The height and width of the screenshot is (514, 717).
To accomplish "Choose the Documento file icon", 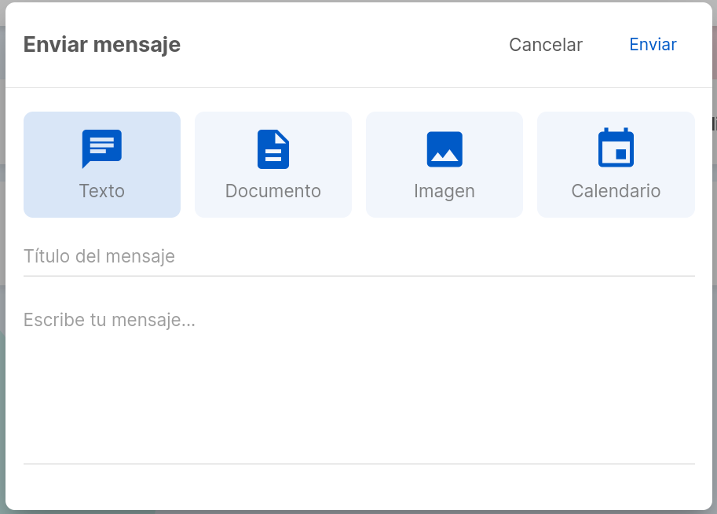I will [x=273, y=149].
